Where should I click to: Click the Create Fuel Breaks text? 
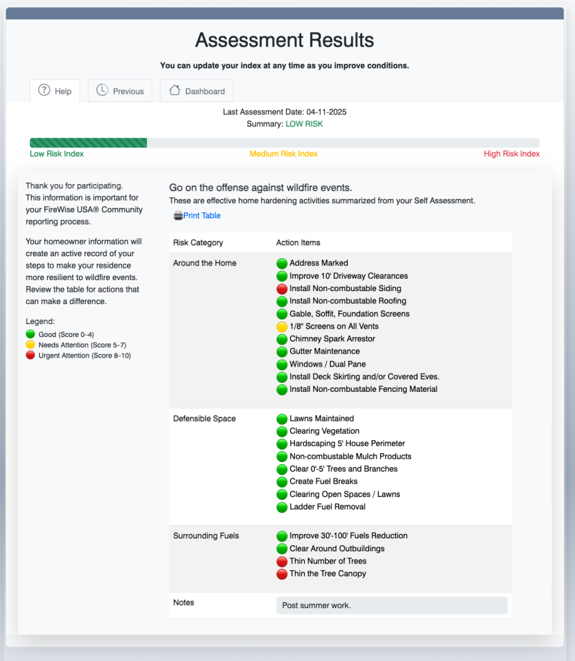point(323,482)
